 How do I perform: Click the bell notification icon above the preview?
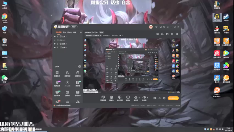coord(172,34)
